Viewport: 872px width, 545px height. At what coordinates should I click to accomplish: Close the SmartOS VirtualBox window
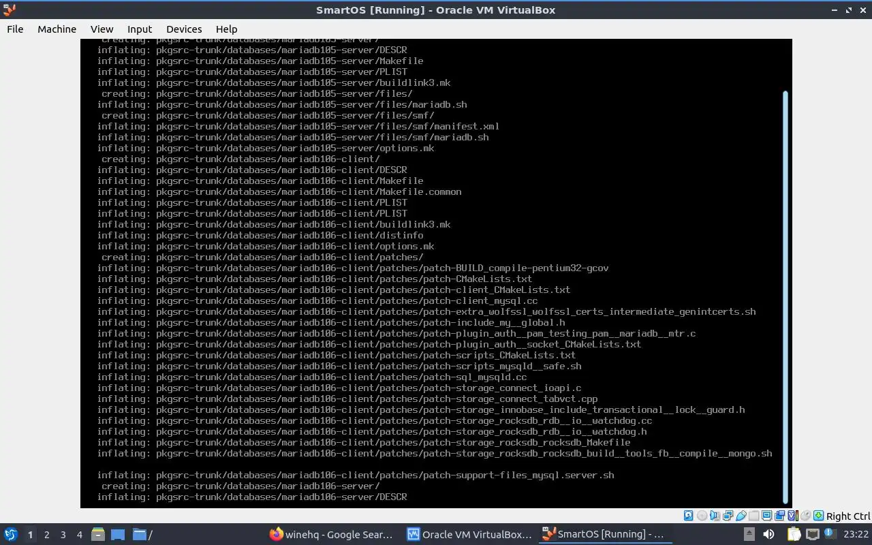pos(862,10)
